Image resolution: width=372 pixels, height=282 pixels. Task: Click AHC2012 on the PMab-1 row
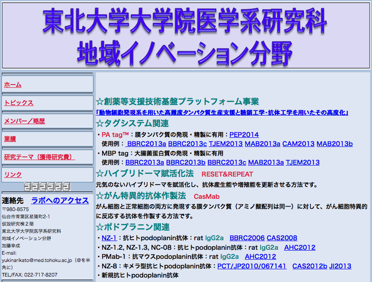[260, 257]
